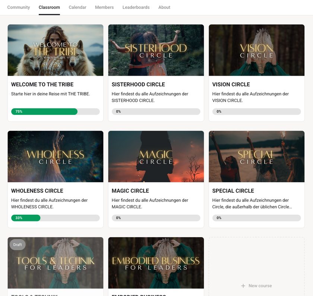Click the Draft badge on Tools & Technik
The height and width of the screenshot is (296, 313).
pyautogui.click(x=18, y=245)
